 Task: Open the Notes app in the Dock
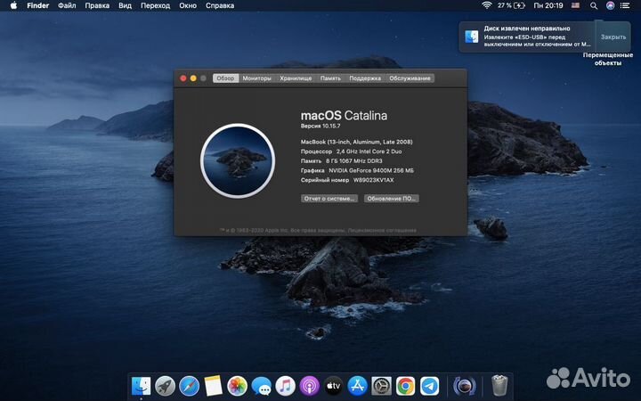213,386
